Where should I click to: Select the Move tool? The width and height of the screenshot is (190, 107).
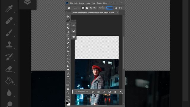pyautogui.click(x=68, y=16)
